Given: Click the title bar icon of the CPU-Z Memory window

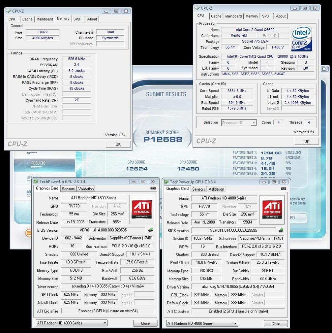Looking at the screenshot, I should click(9, 11).
